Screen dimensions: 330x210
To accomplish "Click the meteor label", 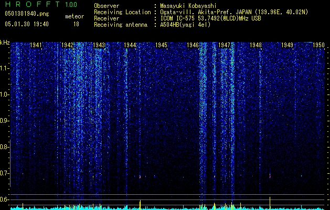I will (x=74, y=16).
